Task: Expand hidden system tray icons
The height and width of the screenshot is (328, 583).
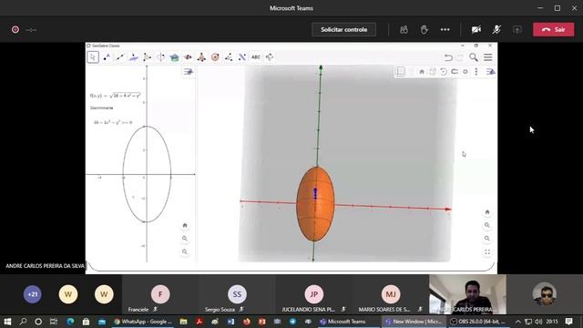Action: click(517, 322)
